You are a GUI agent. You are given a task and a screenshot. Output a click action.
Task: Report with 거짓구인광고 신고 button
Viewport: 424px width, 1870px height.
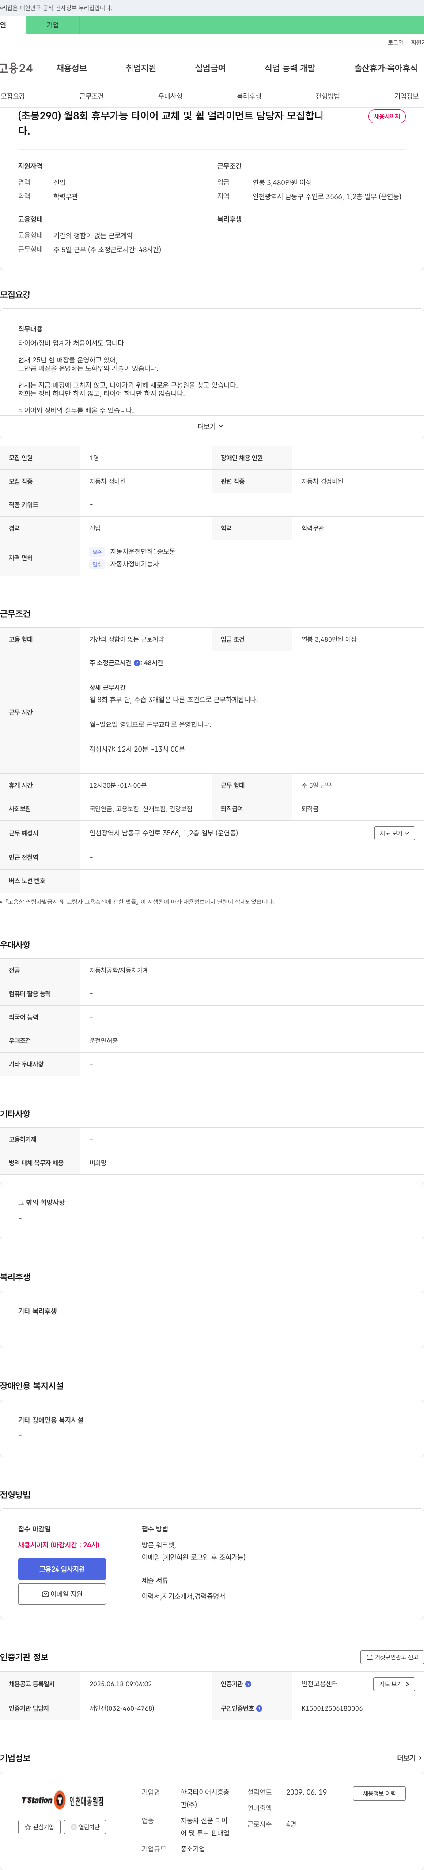click(391, 1657)
